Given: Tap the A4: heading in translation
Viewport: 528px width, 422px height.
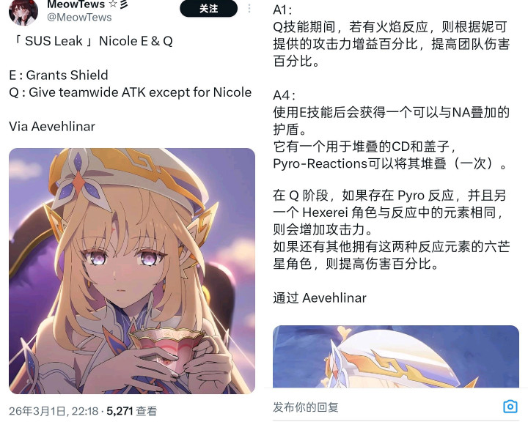Looking at the screenshot, I should [x=284, y=95].
